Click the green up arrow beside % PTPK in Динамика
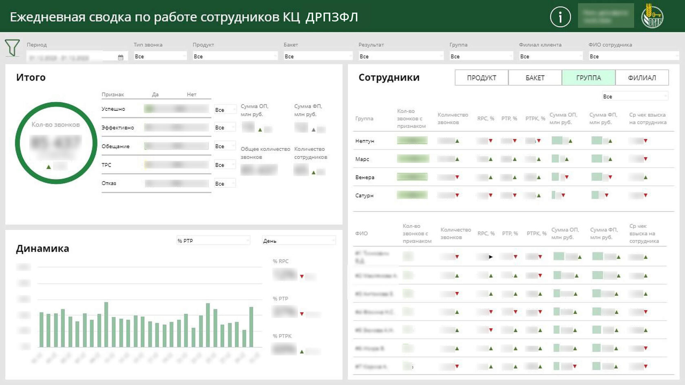 click(x=302, y=351)
